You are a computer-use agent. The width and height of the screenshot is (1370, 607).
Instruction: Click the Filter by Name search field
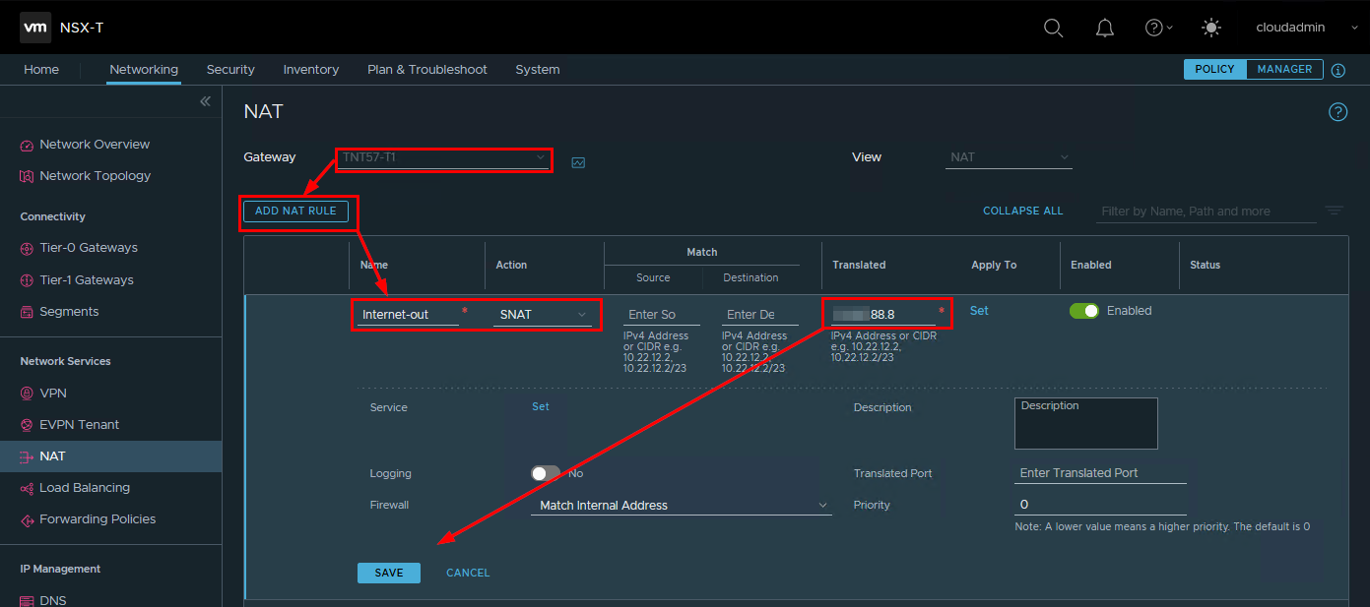[x=1207, y=211]
